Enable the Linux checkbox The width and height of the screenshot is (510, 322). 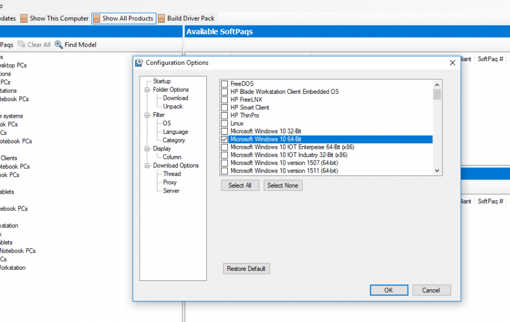[x=225, y=123]
